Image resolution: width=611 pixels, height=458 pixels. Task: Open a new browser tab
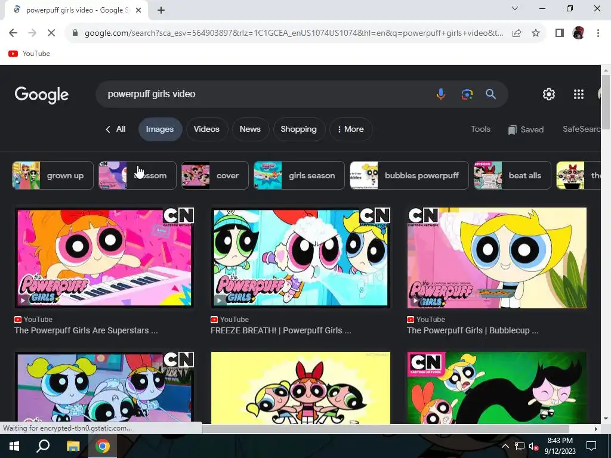click(161, 11)
